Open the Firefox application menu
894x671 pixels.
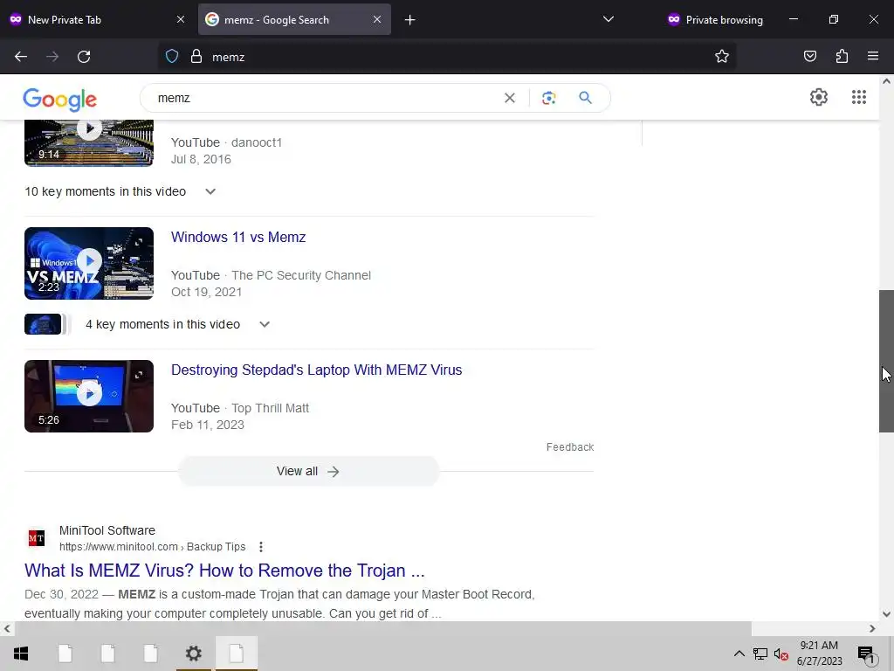pyautogui.click(x=873, y=57)
